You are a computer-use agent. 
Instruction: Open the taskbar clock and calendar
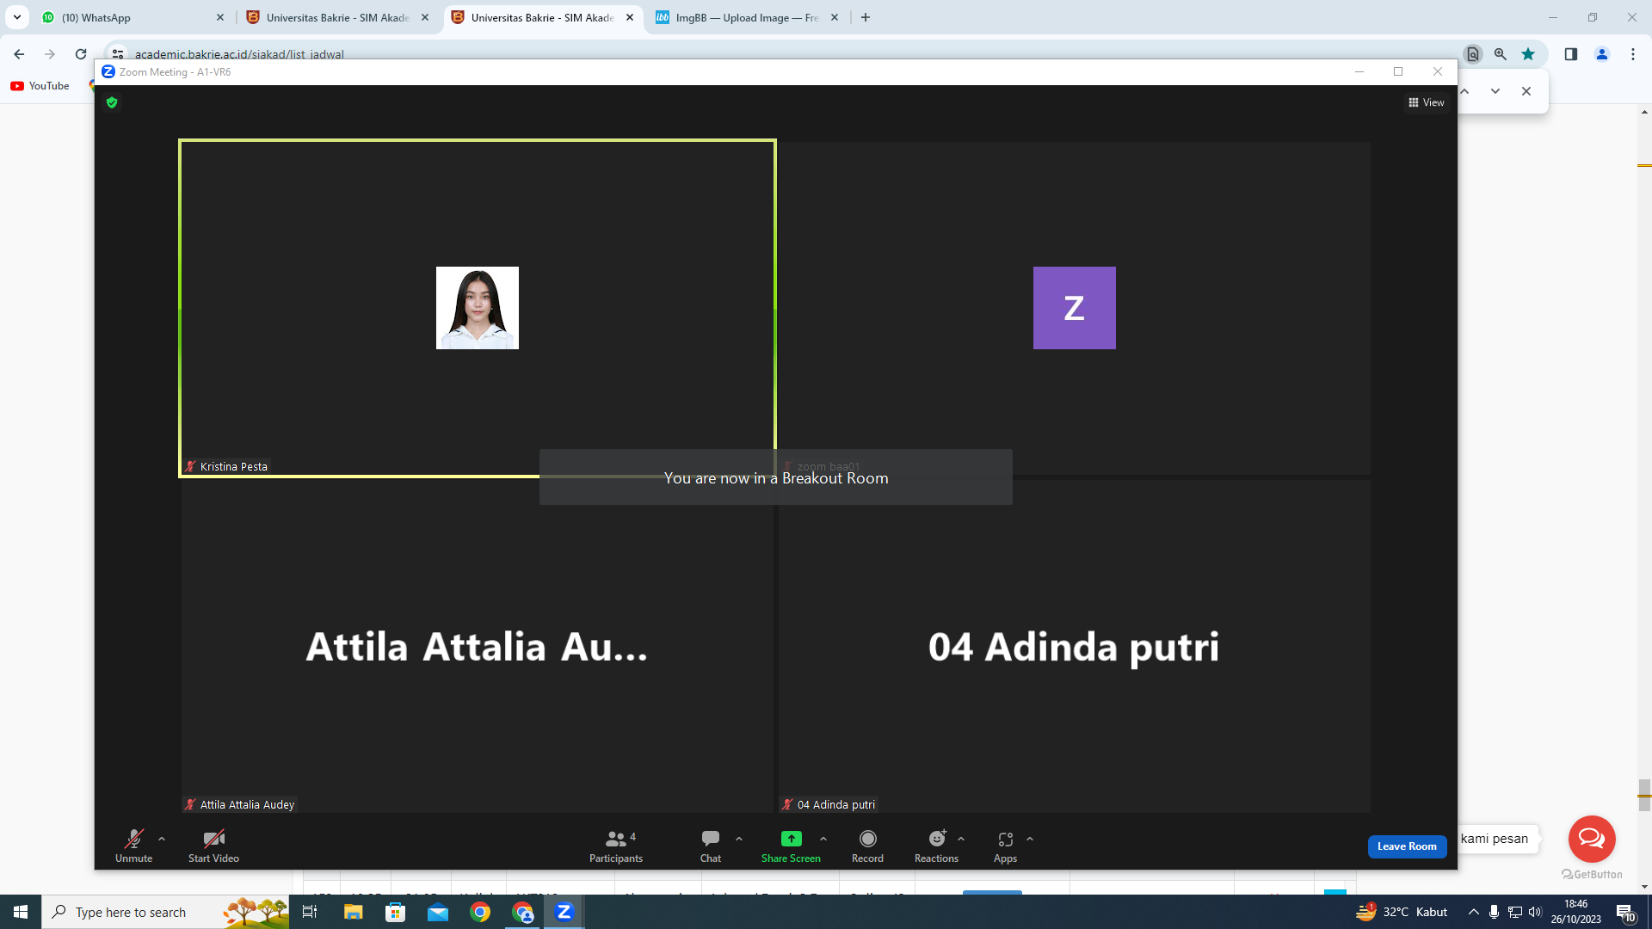(1576, 912)
